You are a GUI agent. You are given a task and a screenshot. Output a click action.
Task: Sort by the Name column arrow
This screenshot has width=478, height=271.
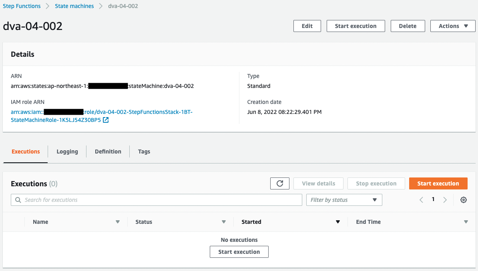click(x=118, y=222)
